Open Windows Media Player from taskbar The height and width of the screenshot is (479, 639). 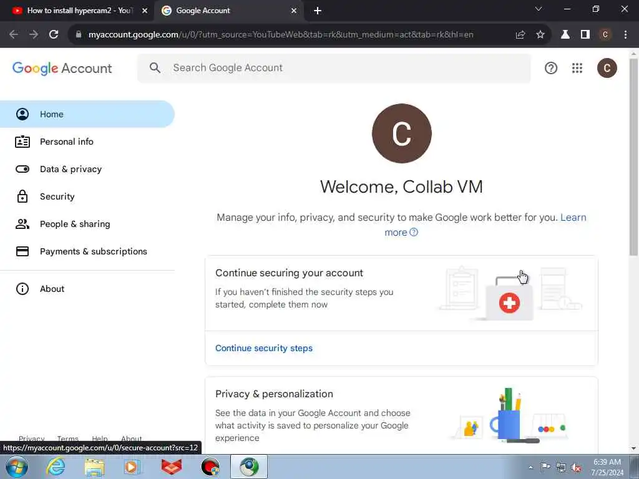point(132,467)
